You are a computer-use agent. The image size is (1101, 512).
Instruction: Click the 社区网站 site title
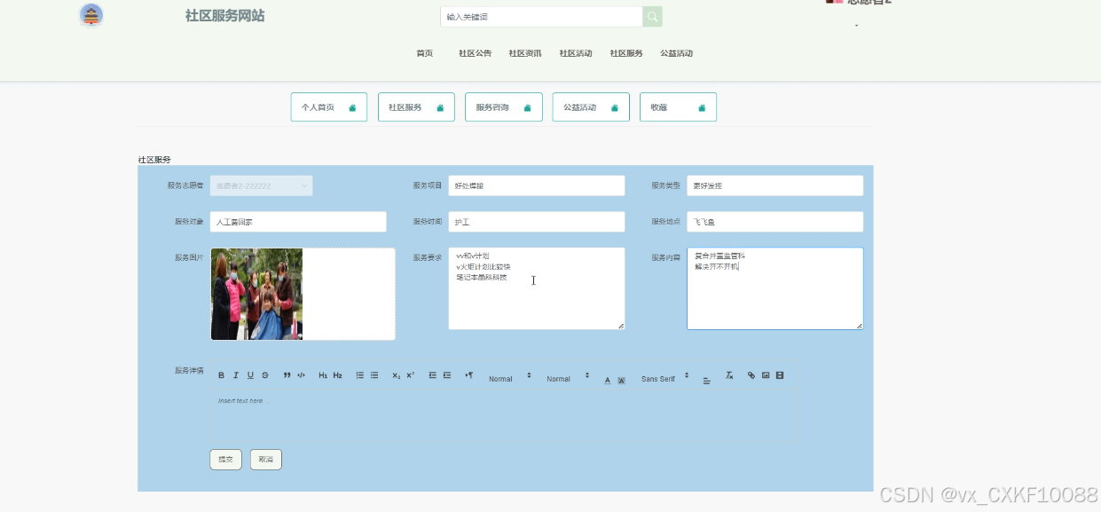tap(224, 16)
